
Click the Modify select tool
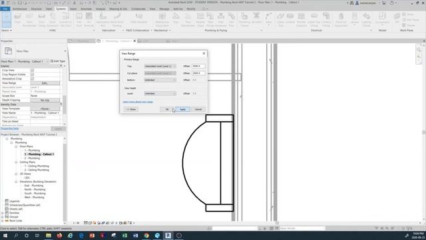(6, 19)
